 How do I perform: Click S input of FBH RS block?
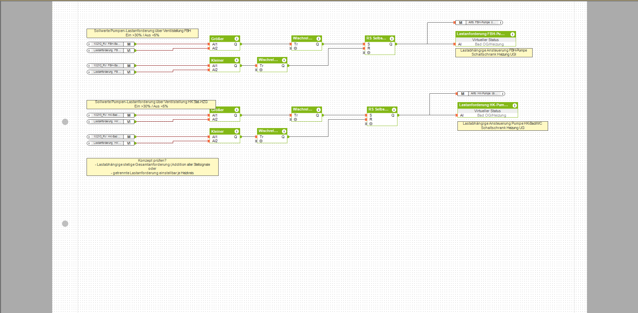369,44
